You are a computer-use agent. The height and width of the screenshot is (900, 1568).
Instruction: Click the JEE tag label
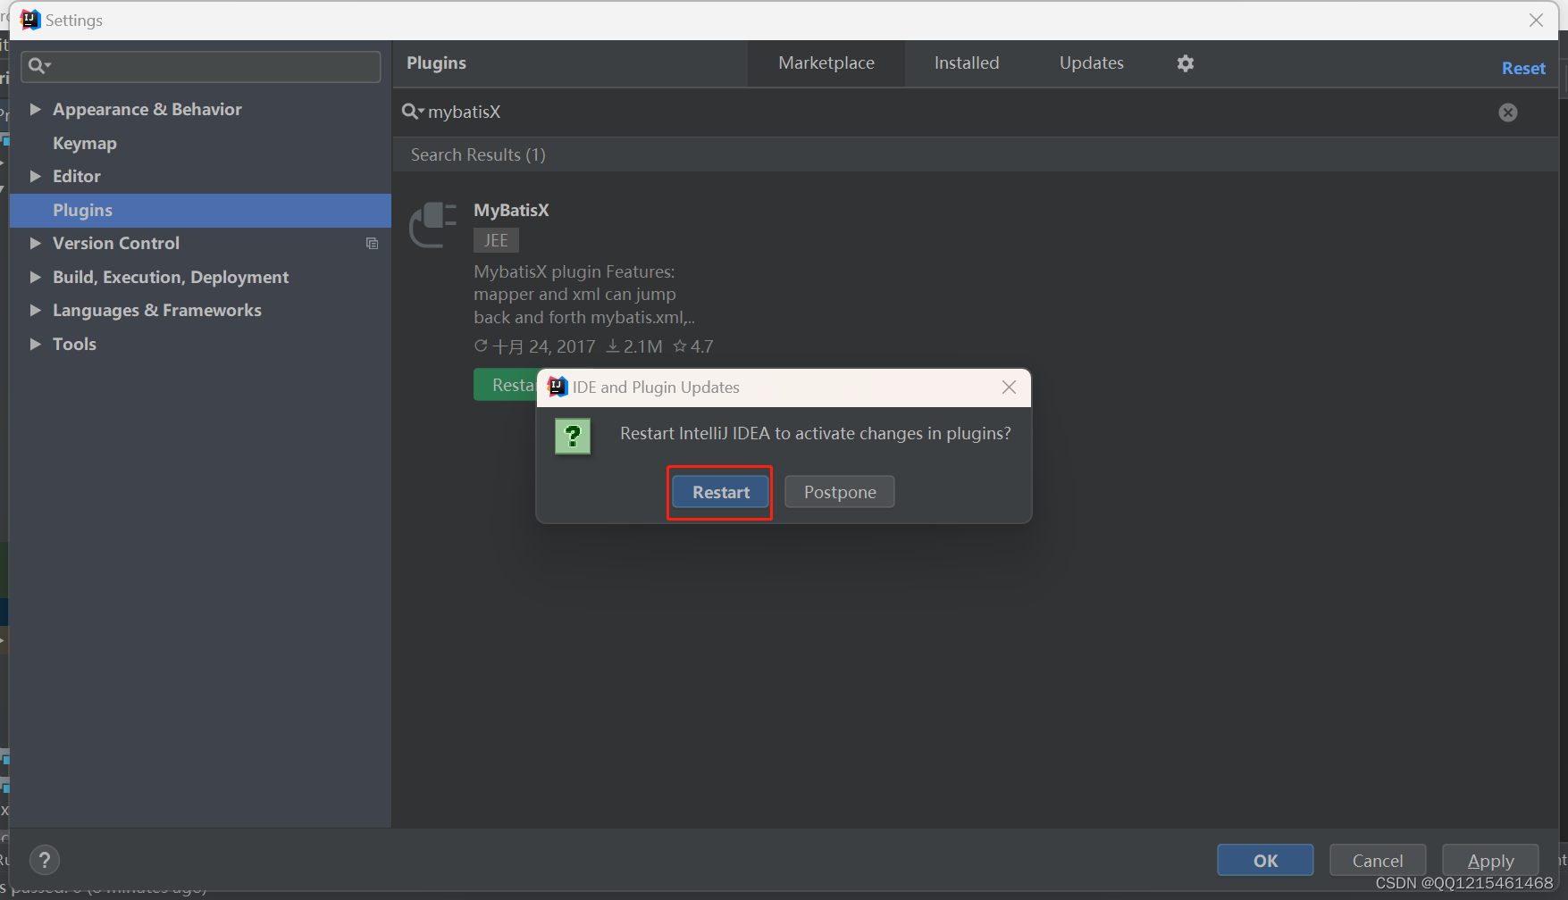coord(496,240)
